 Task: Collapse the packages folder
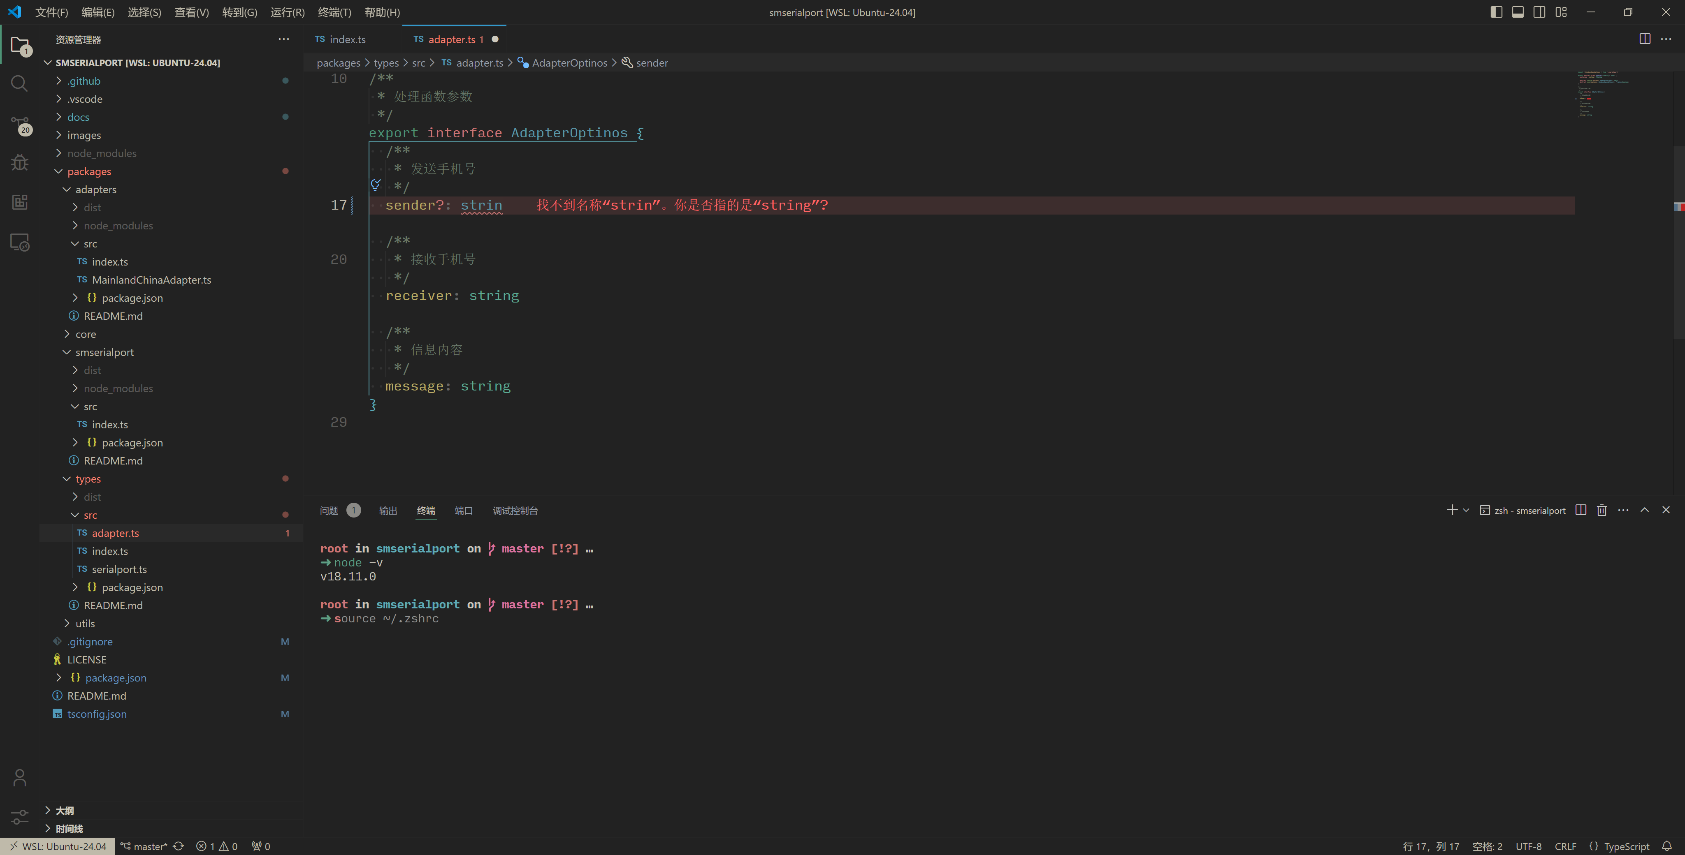pos(89,171)
